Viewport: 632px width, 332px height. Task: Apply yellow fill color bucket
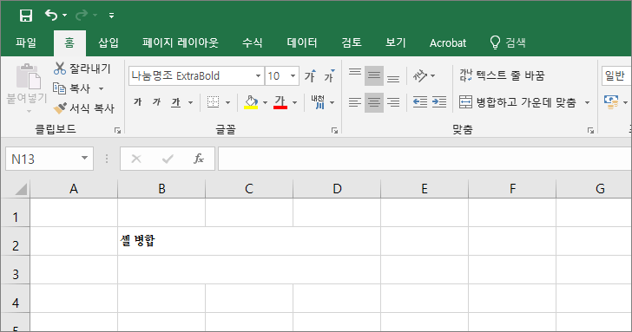(x=251, y=102)
